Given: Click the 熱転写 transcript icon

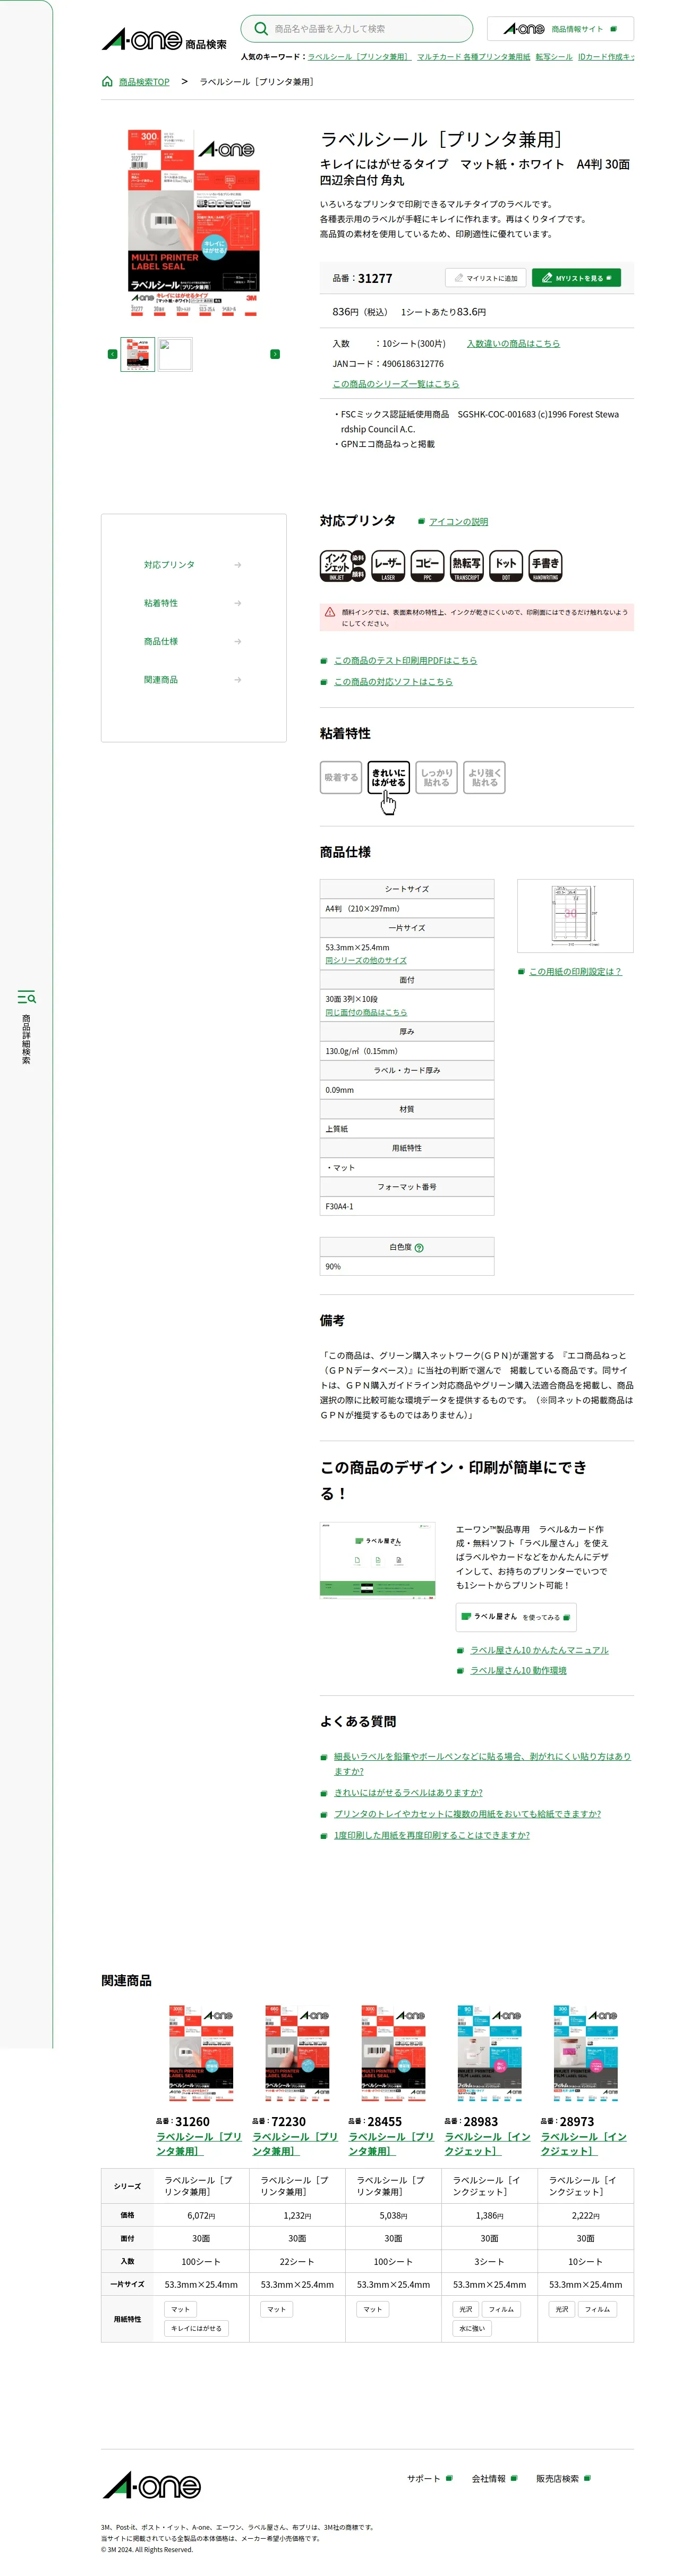Looking at the screenshot, I should click(x=466, y=566).
